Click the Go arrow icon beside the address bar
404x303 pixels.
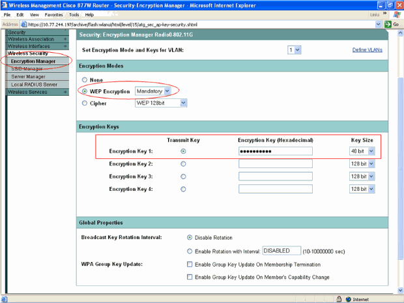click(x=388, y=25)
